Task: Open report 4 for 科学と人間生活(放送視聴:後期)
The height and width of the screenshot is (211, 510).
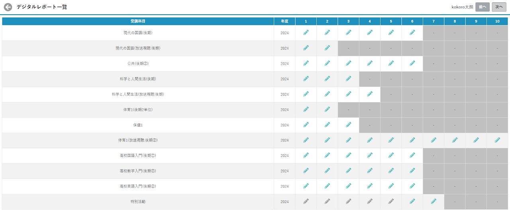Action: 370,94
